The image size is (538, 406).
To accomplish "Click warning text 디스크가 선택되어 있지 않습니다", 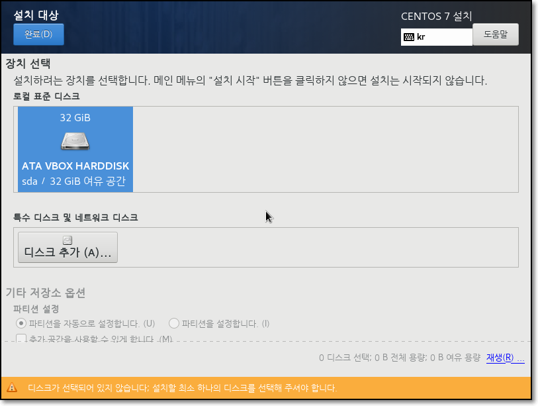I will click(182, 388).
